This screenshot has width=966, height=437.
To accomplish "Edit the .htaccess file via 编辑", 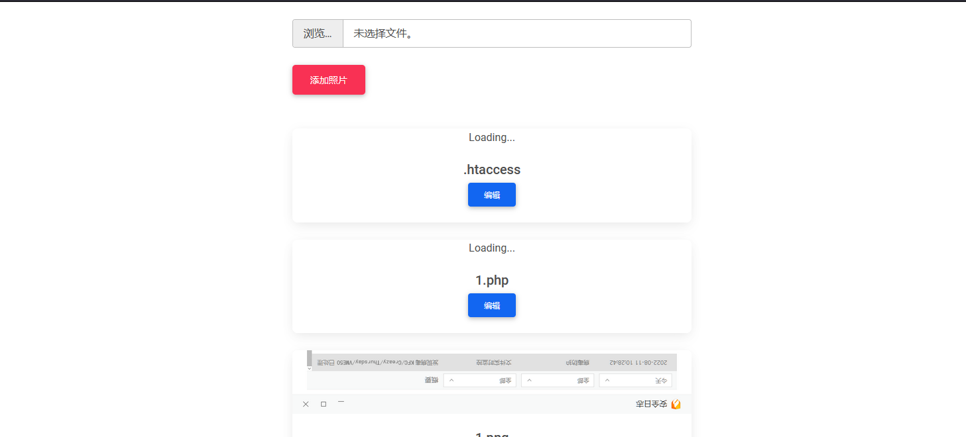I will point(491,195).
